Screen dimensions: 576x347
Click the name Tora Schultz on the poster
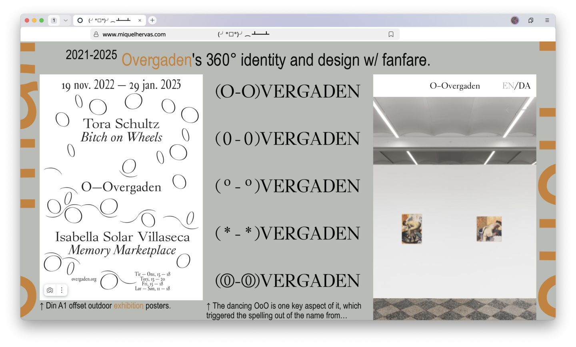coord(121,124)
